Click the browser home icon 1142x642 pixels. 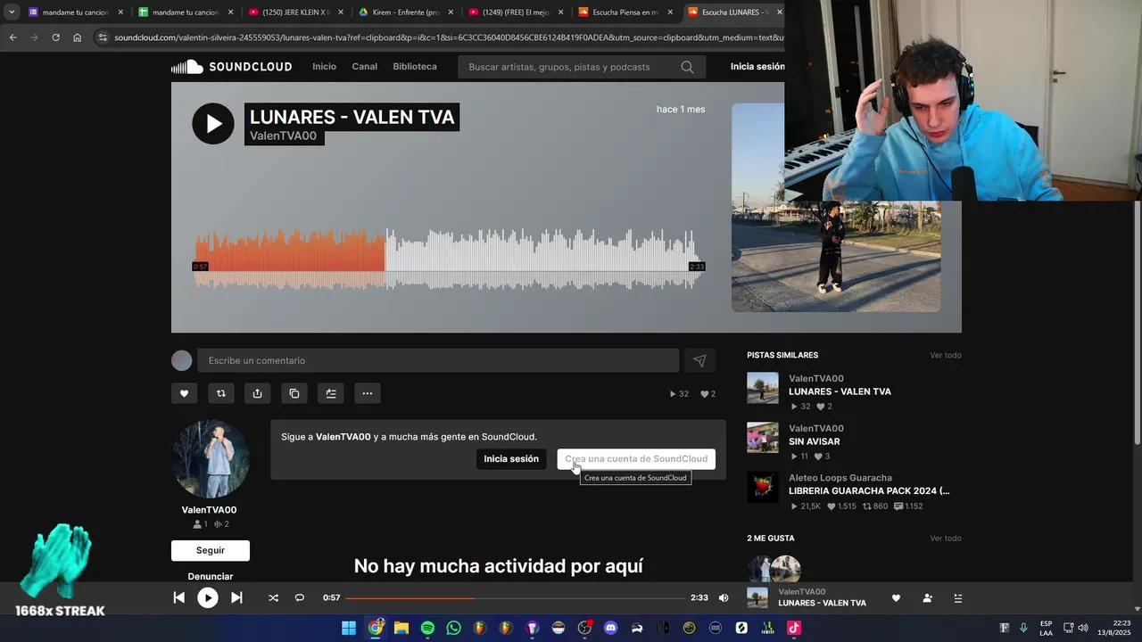tap(78, 37)
